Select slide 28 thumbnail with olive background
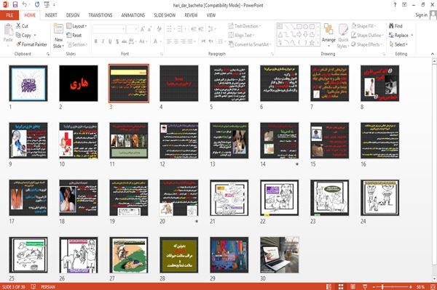Image resolution: width=437 pixels, height=290 pixels. point(179,255)
